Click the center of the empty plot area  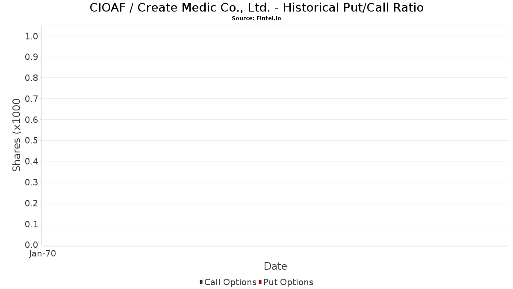pos(275,135)
